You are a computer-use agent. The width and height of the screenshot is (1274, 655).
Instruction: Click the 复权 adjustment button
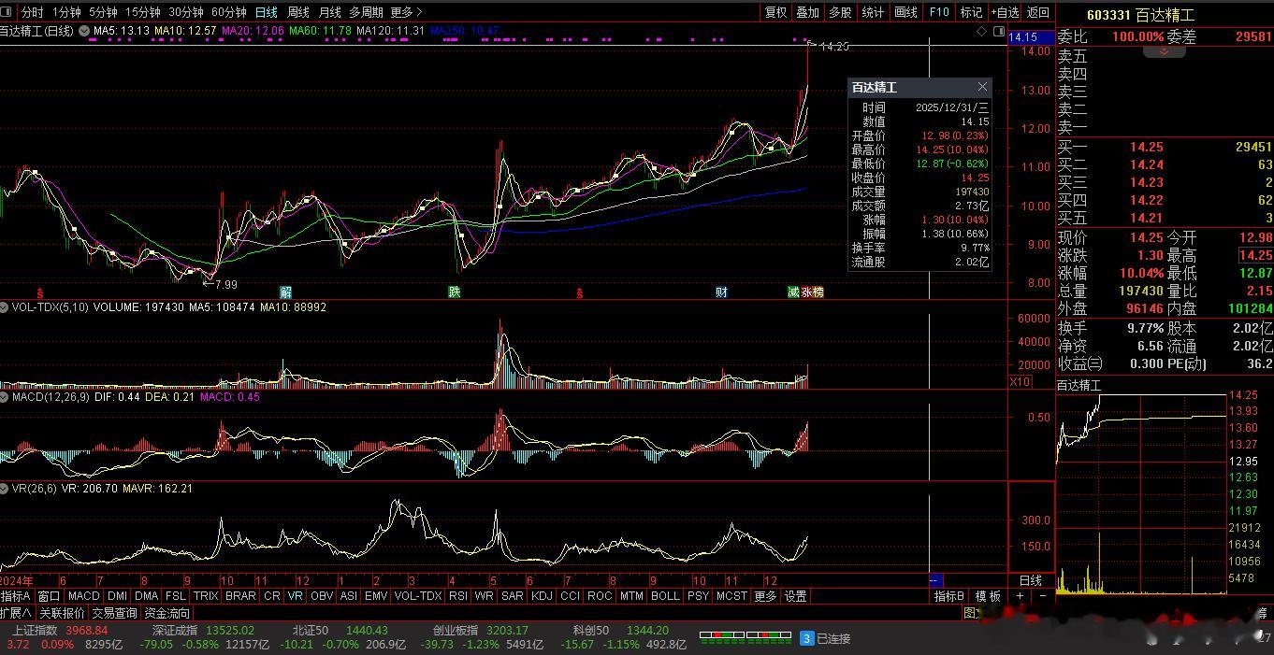pyautogui.click(x=776, y=12)
